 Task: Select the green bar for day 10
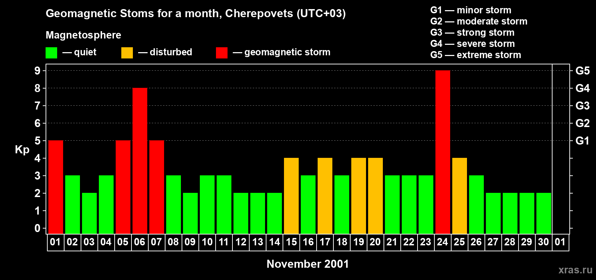pyautogui.click(x=207, y=205)
